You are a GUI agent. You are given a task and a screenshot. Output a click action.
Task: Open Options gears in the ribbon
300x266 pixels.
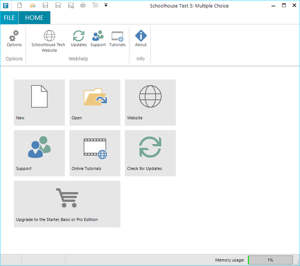tap(14, 39)
